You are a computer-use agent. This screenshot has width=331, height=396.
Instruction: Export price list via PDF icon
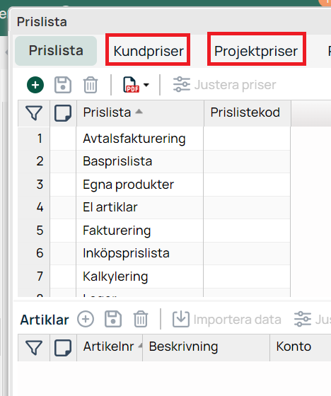click(131, 85)
